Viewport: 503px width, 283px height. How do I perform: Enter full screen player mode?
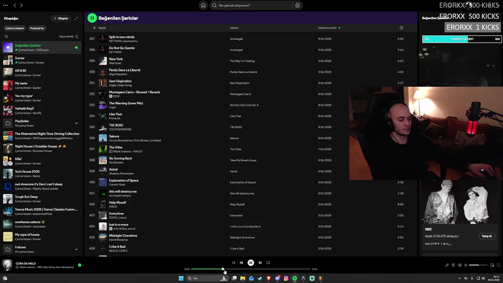coord(498,265)
